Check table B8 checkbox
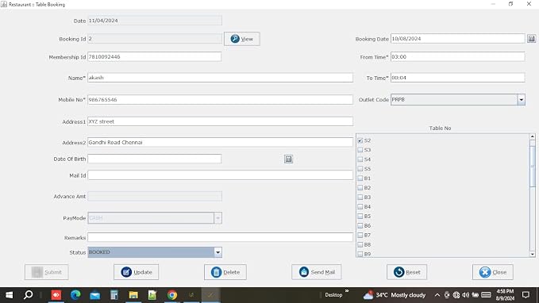The width and height of the screenshot is (539, 303). [x=360, y=244]
